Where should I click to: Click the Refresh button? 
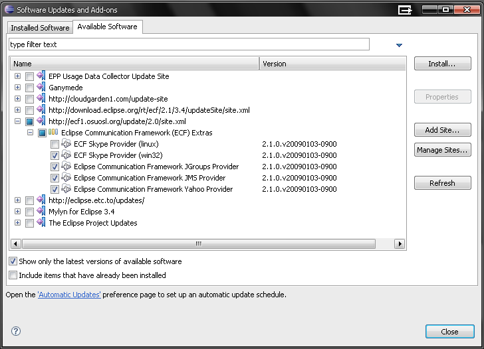coord(442,183)
